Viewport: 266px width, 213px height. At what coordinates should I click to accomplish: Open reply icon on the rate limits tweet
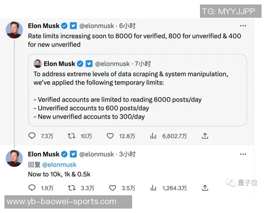pyautogui.click(x=32, y=136)
